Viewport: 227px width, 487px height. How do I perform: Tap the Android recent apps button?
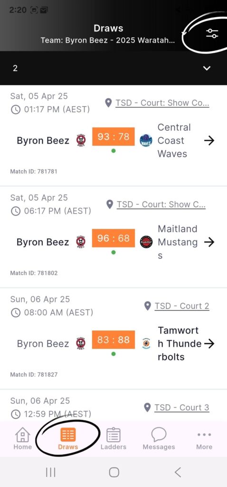click(x=50, y=472)
